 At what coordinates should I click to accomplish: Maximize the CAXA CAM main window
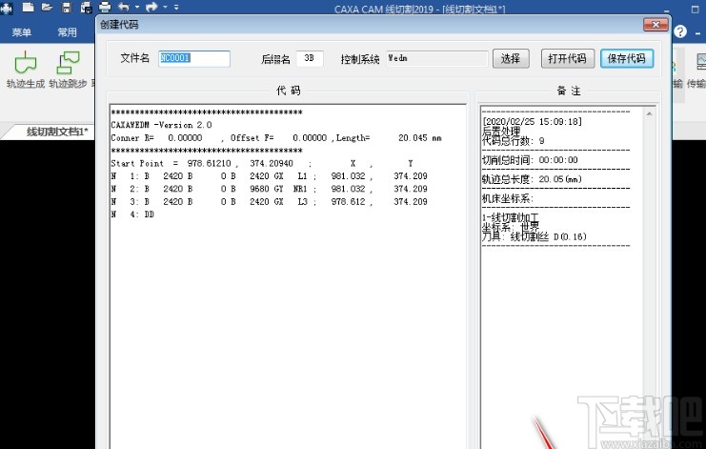(695, 9)
